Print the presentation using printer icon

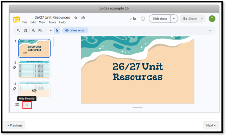tap(26, 30)
